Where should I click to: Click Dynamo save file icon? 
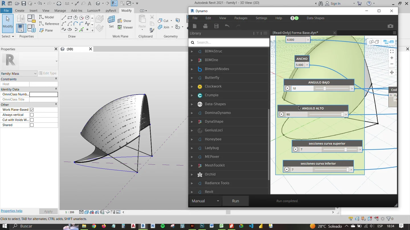(x=216, y=26)
